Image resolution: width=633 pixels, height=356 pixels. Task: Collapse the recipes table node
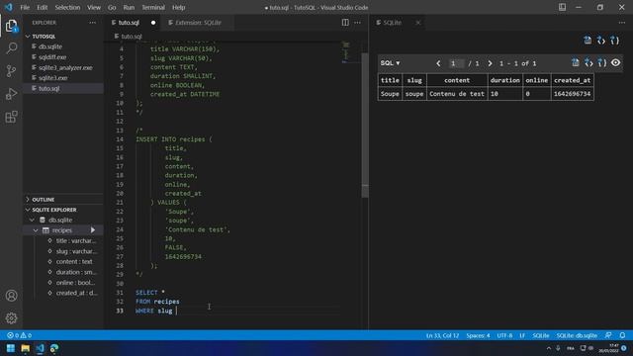[36, 230]
